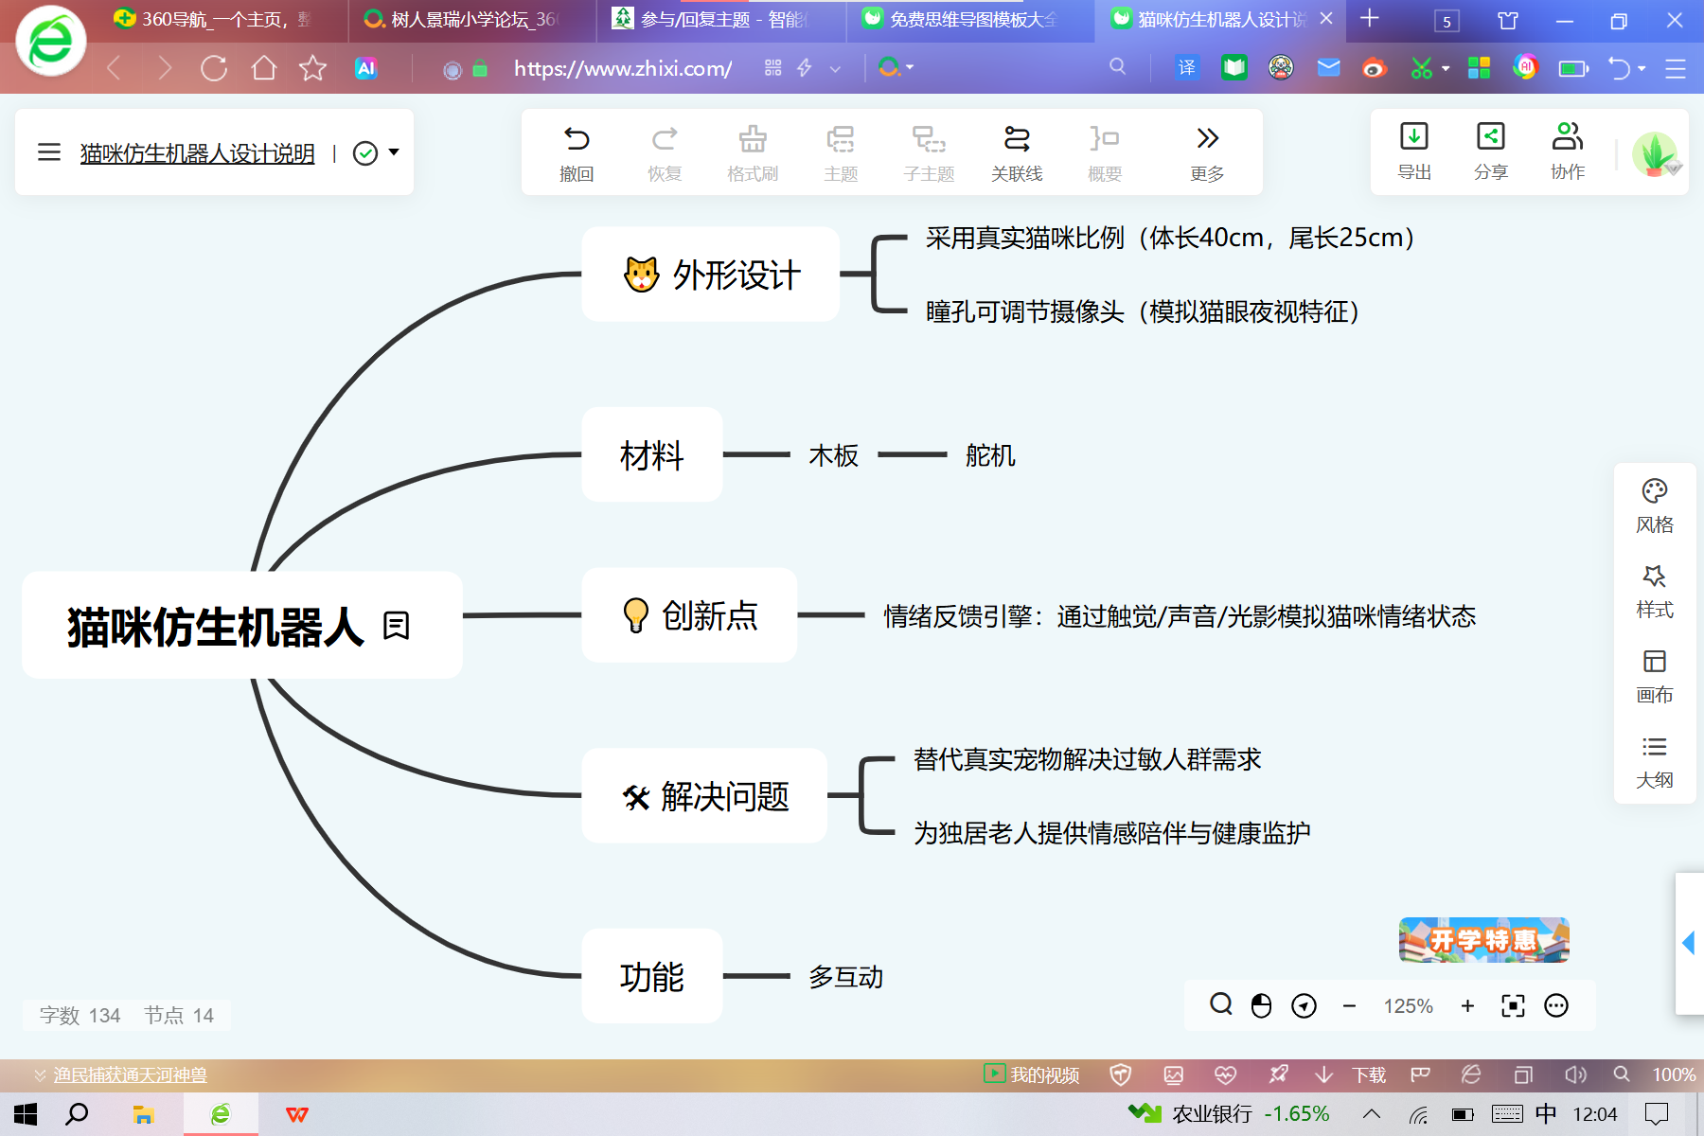The height and width of the screenshot is (1136, 1704).
Task: Open WPS from the taskbar
Action: pos(297,1114)
